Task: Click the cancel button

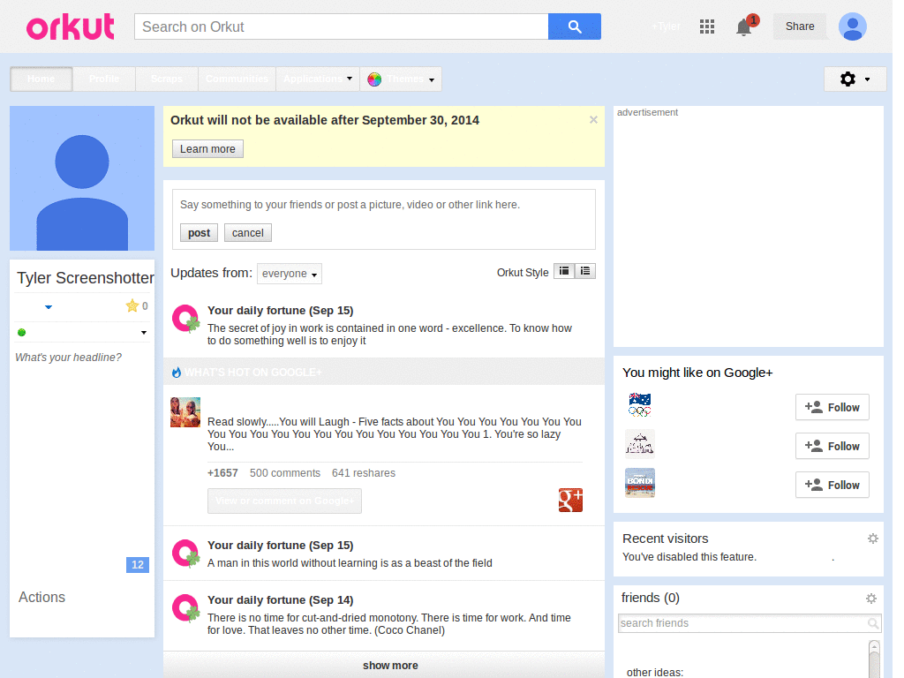Action: click(x=248, y=233)
